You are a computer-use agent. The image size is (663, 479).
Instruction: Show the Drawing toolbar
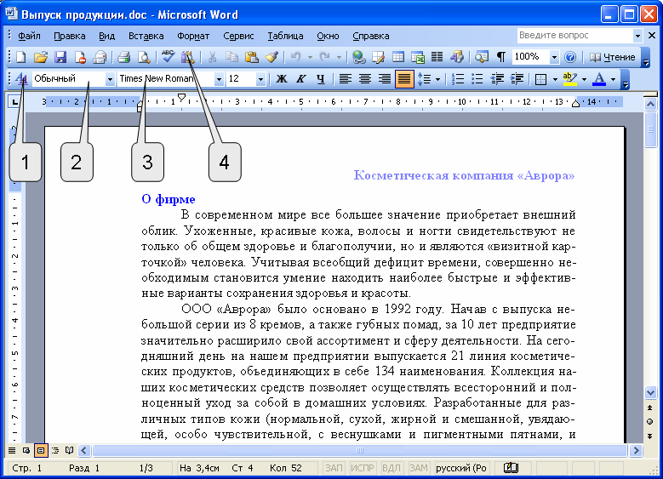[x=457, y=57]
